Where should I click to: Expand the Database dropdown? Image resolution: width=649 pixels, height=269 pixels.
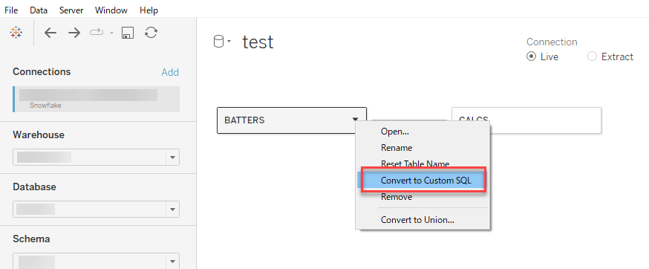[x=172, y=210]
